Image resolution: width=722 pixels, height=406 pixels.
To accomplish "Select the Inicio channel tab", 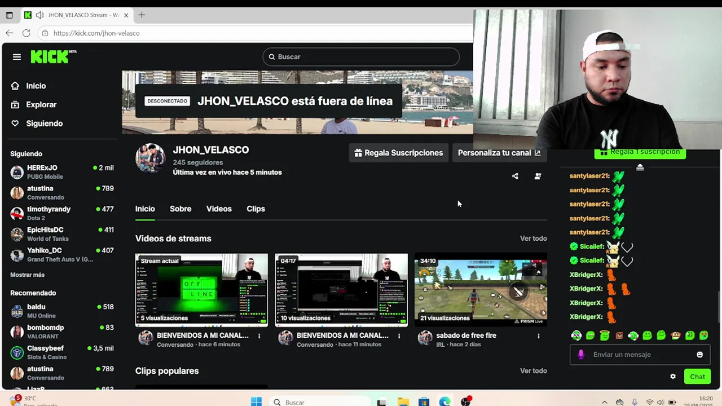I will click(x=145, y=209).
